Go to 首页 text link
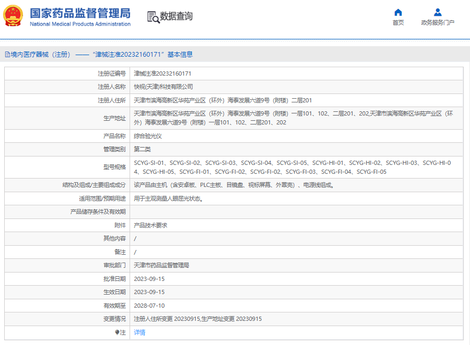The height and width of the screenshot is (345, 470). point(398,23)
